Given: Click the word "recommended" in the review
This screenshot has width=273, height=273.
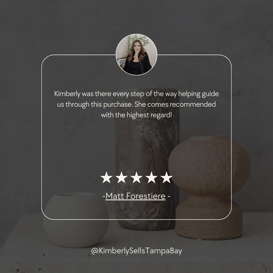Looking at the screenshot, I should click(193, 104).
